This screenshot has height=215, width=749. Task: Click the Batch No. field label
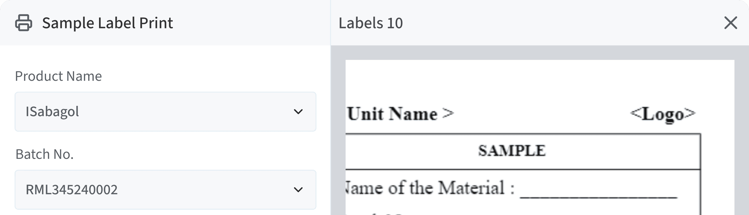point(45,154)
